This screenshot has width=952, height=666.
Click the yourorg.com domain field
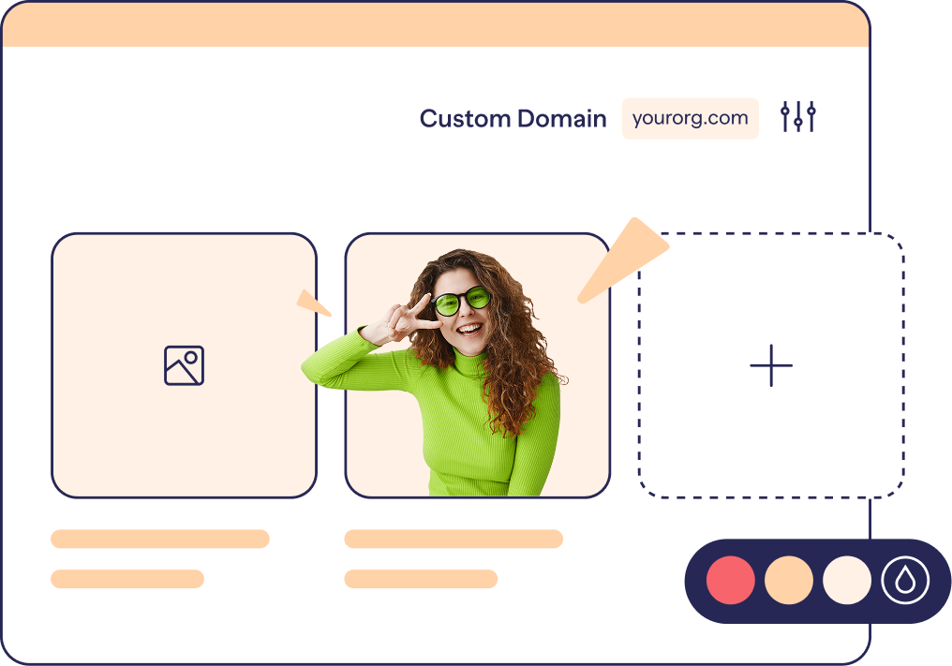coord(691,119)
